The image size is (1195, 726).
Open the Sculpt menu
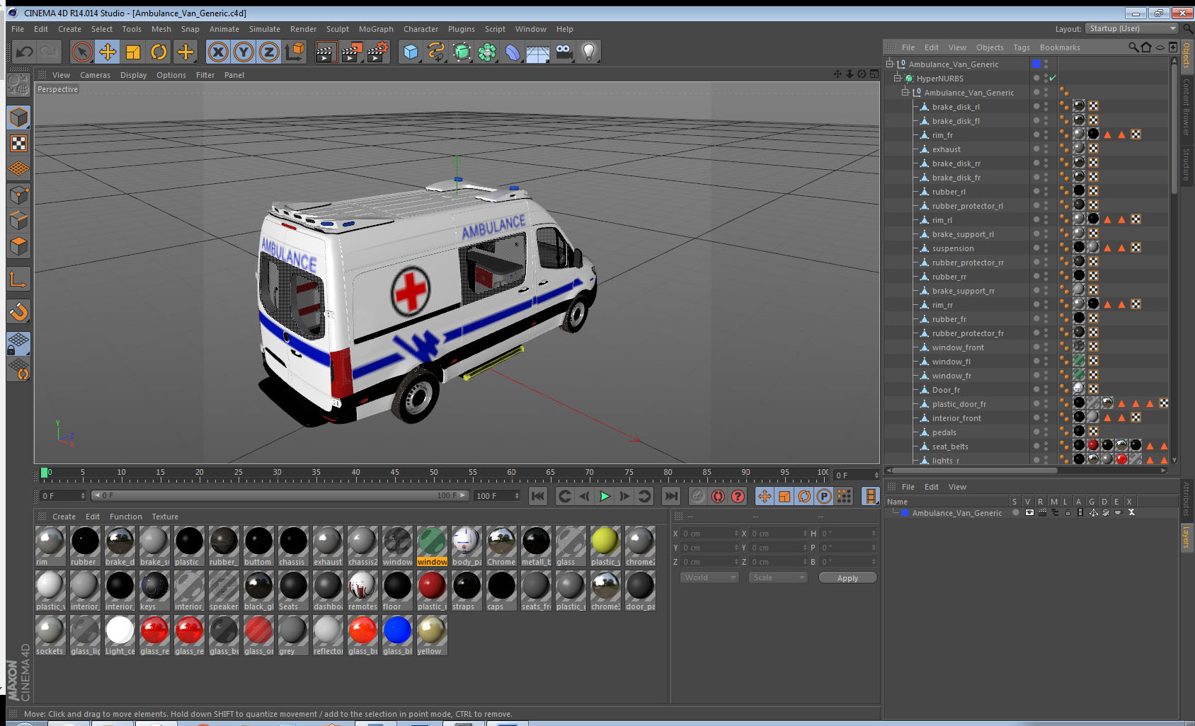tap(337, 29)
